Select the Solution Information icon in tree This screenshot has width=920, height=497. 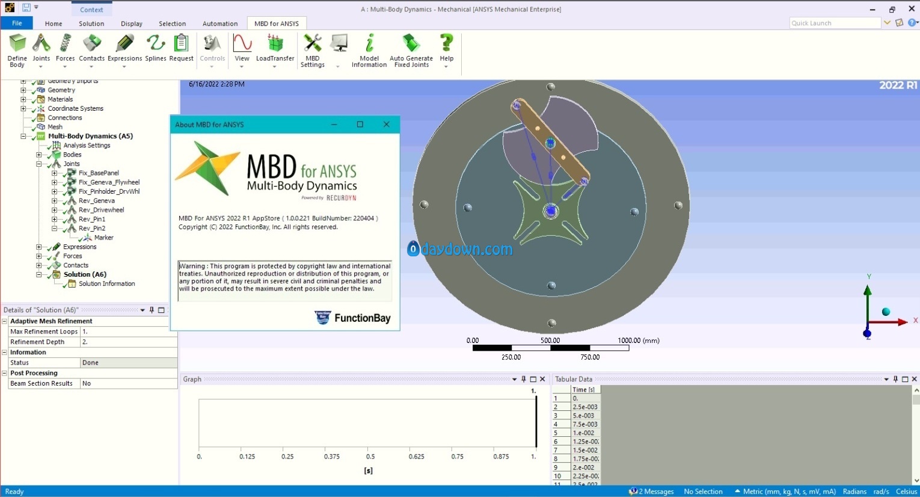(72, 284)
